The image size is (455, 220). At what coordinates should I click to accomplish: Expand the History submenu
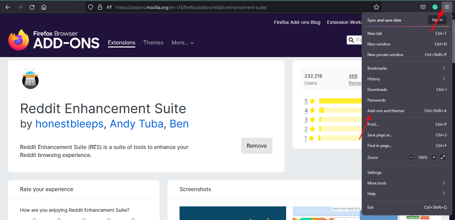click(x=406, y=79)
